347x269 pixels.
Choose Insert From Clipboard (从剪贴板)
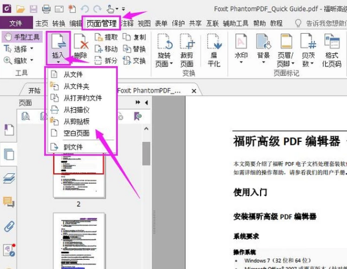81,121
